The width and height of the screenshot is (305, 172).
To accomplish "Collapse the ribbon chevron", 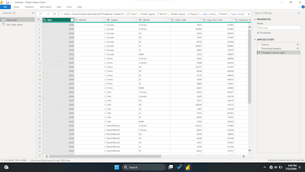I will [x=299, y=7].
